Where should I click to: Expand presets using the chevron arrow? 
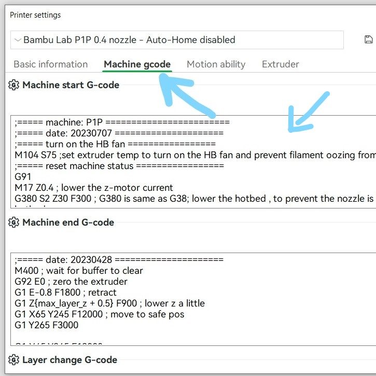click(18, 40)
